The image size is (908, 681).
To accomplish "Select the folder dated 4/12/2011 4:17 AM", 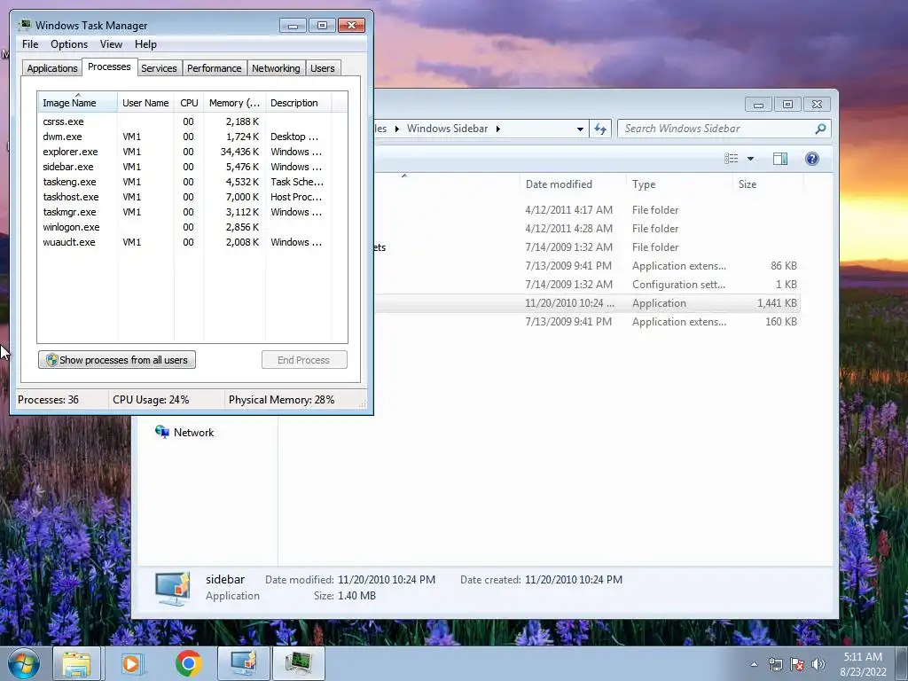I will (587, 209).
